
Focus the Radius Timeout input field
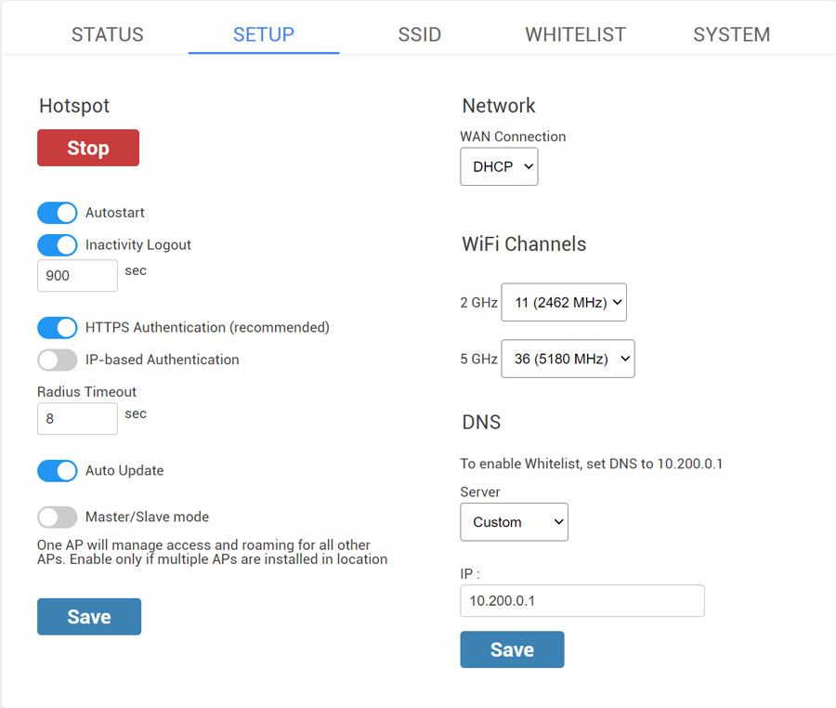[x=77, y=419]
